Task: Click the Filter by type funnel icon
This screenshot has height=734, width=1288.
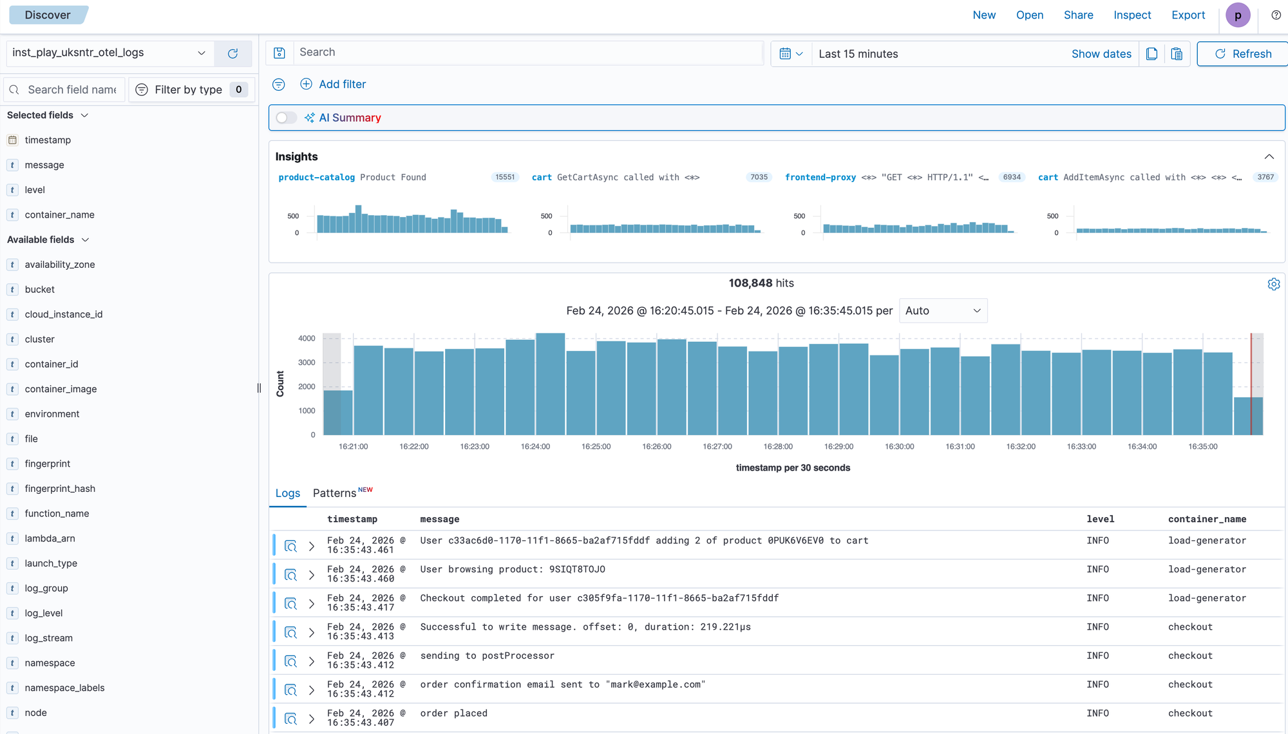Action: coord(141,89)
